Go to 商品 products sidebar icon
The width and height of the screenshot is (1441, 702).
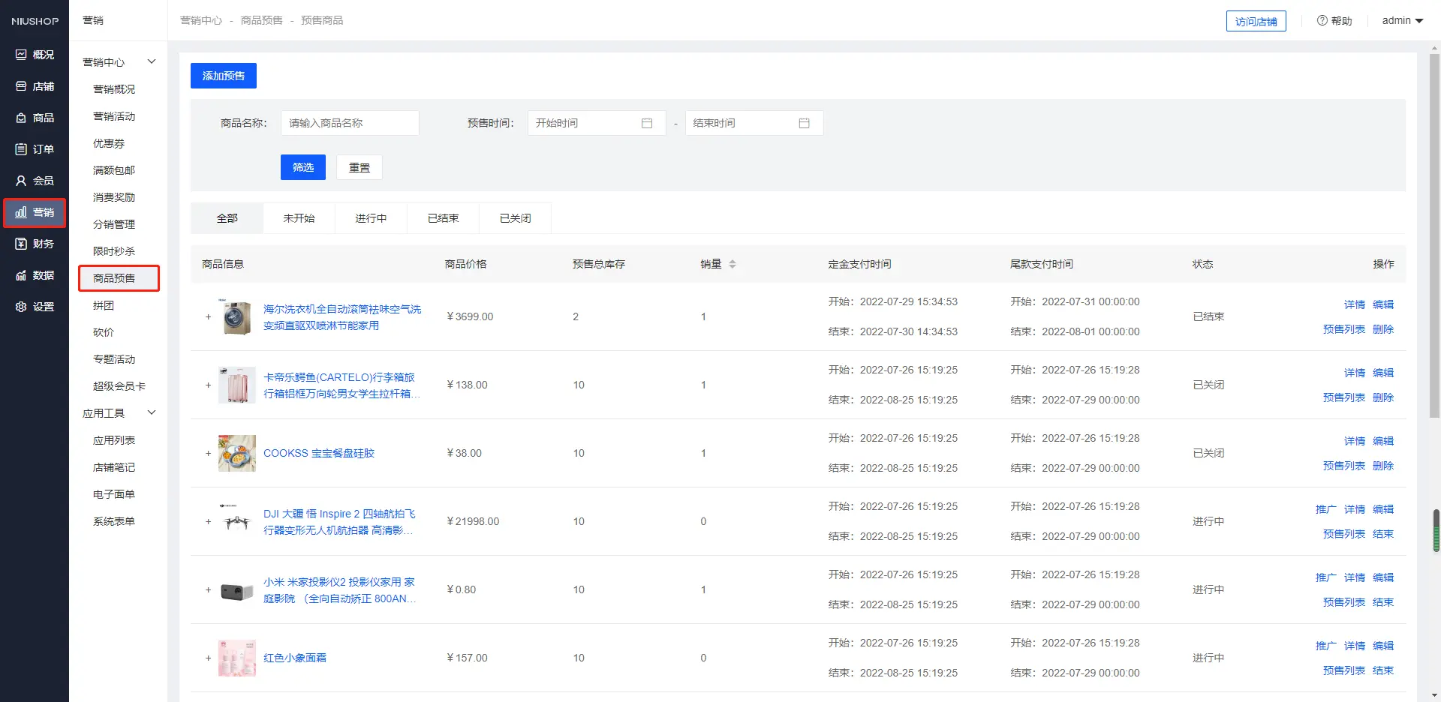click(x=21, y=118)
